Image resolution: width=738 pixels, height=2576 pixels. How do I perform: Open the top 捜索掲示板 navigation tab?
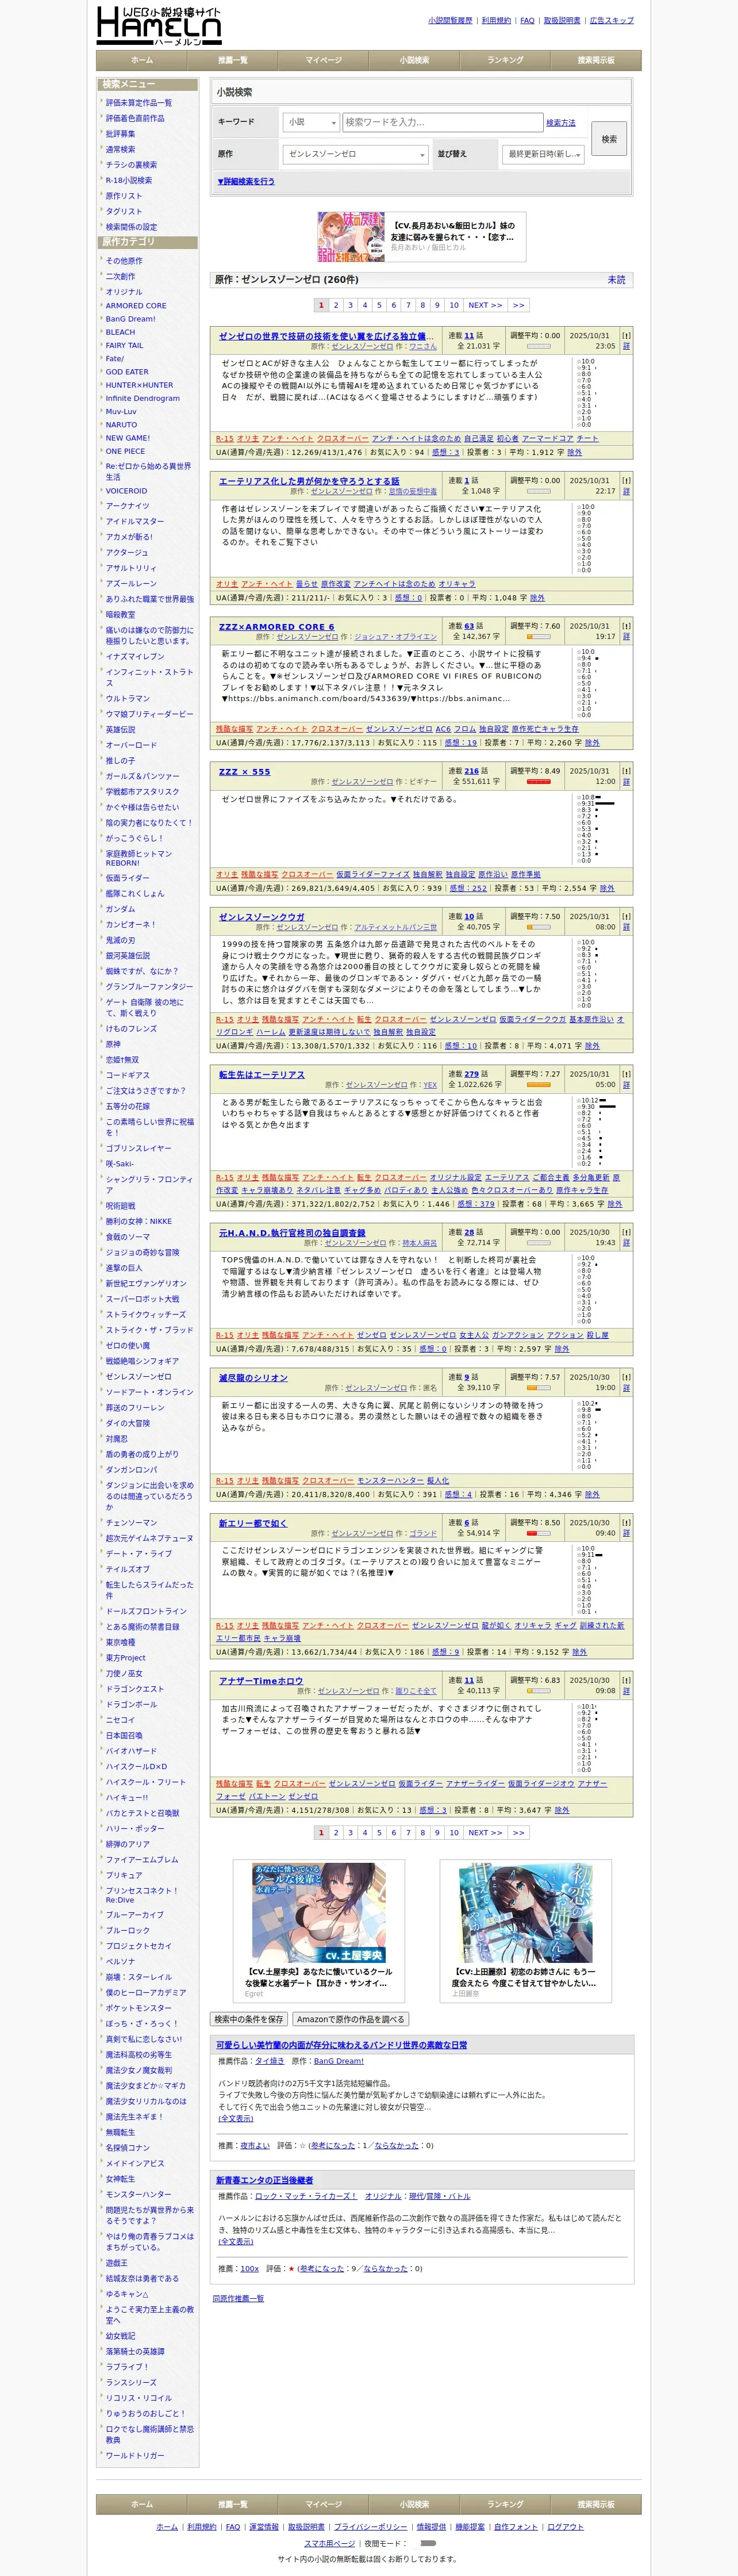coord(596,60)
